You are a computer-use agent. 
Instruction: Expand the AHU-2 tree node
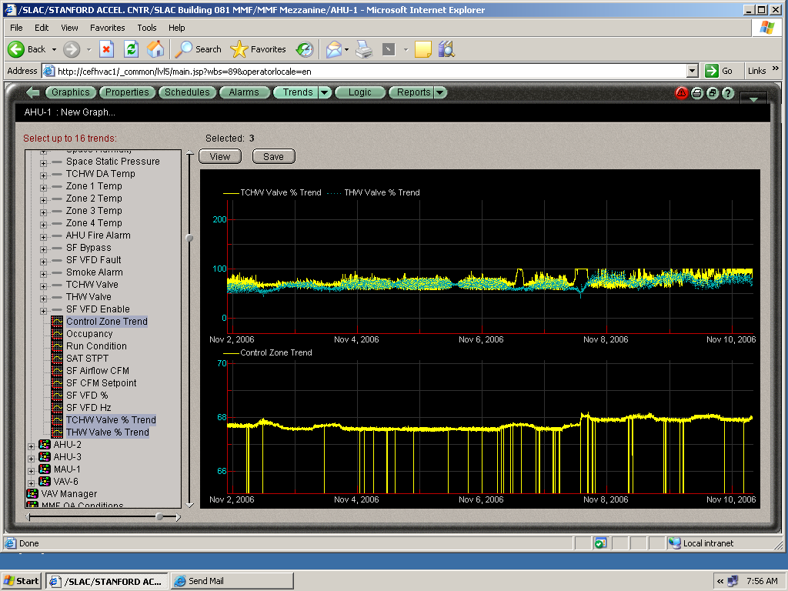pyautogui.click(x=31, y=446)
